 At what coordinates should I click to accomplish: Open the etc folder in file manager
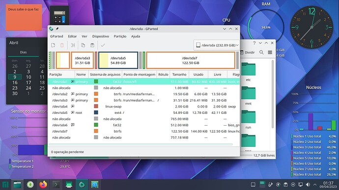[x=248, y=72]
